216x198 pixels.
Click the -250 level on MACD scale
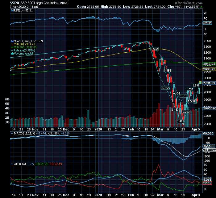pyautogui.click(x=207, y=161)
